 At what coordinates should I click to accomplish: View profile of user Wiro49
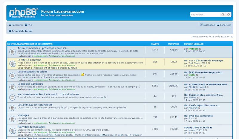coord(192,98)
